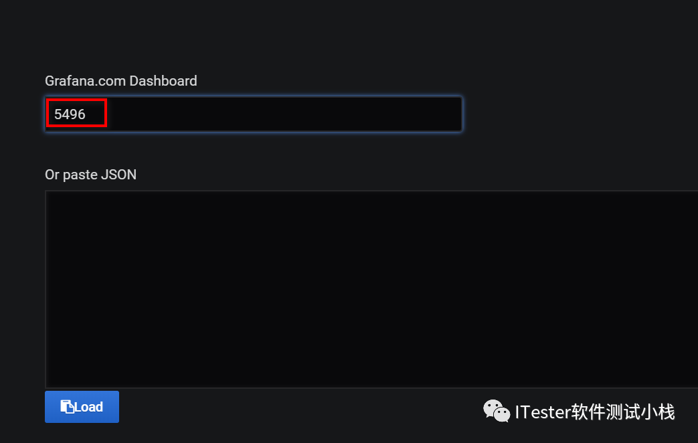Click the word "Dashboard" in field label
Screen dimensions: 698x443
(x=163, y=81)
